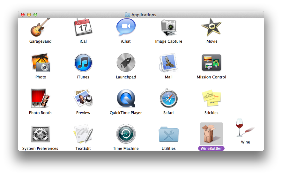Minimize the window with yellow button
This screenshot has width=282, height=176.
point(29,15)
